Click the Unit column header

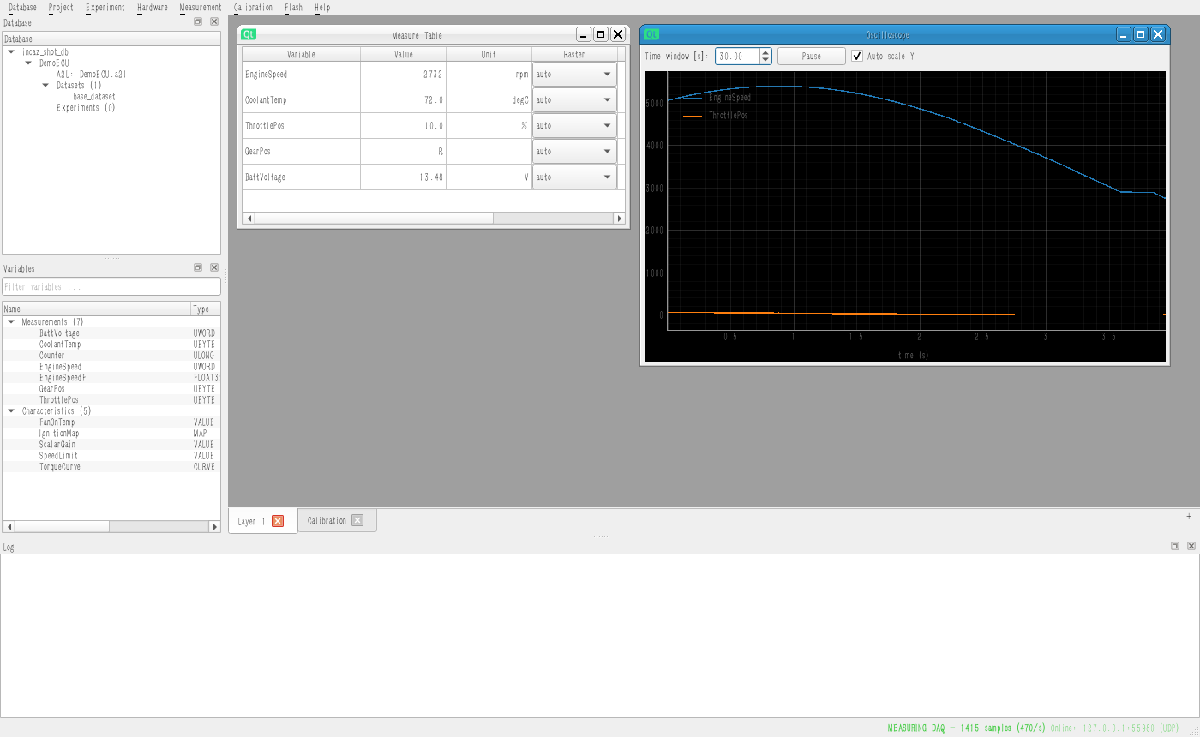[x=489, y=54]
